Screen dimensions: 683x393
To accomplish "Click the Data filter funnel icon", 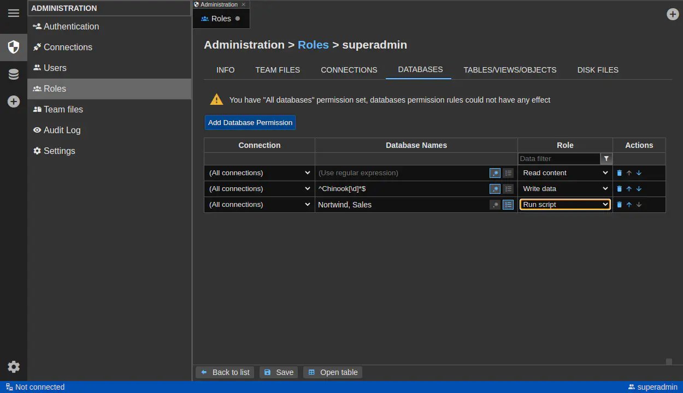I will tap(606, 159).
